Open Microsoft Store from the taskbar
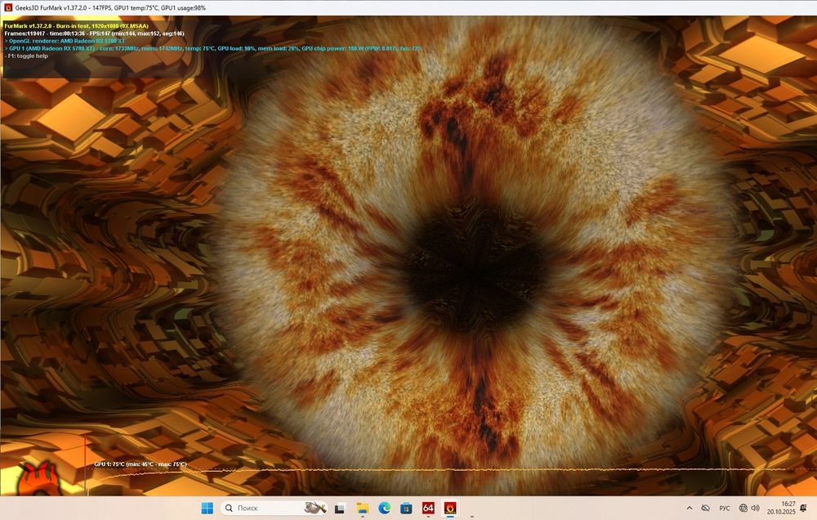The width and height of the screenshot is (817, 520). (406, 508)
